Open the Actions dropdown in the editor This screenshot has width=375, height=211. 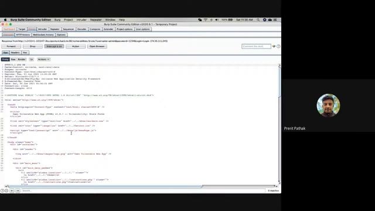point(43,59)
